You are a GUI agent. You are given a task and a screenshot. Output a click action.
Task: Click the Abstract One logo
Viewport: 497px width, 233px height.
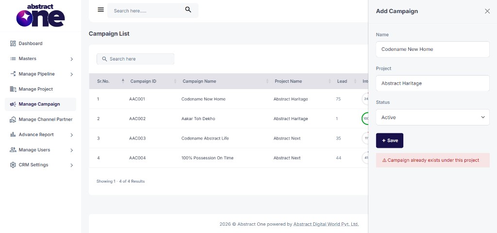click(41, 16)
